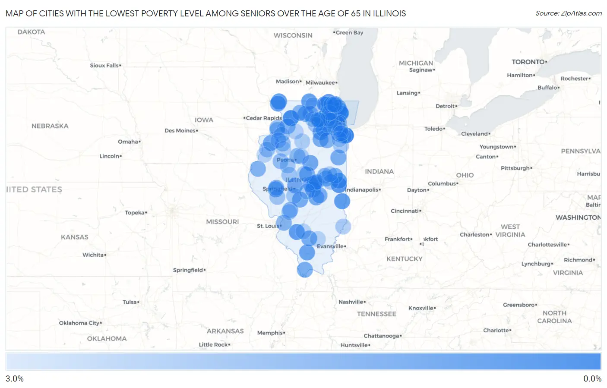Viewport: 607px width, 388px height.
Task: Click the Oklahoma City label
Action: tap(79, 323)
